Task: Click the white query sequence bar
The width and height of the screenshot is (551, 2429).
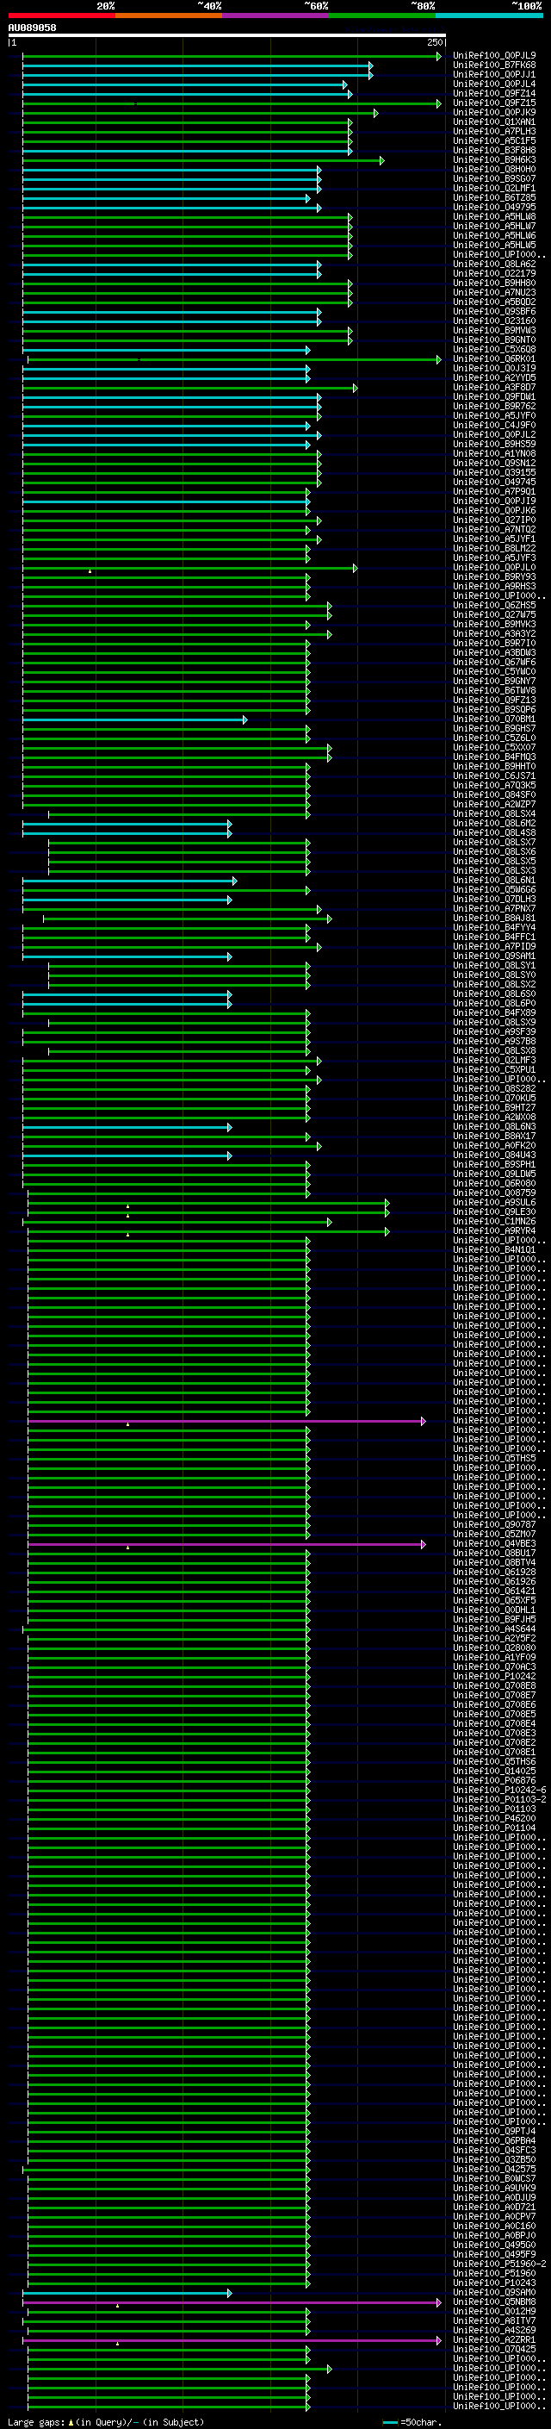Action: click(227, 36)
